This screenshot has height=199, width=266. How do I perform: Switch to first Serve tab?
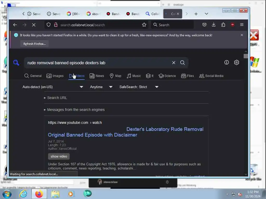(x=34, y=14)
